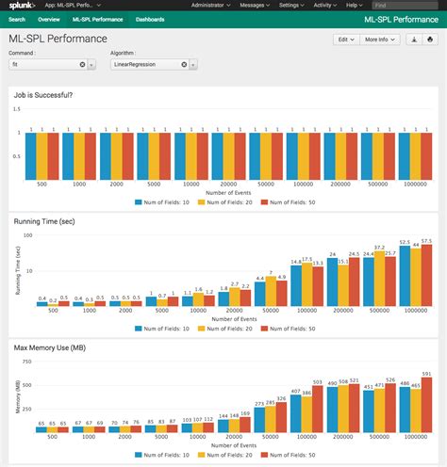
Task: Click the 'Running Time (sec)' panel title
Action: coord(44,221)
